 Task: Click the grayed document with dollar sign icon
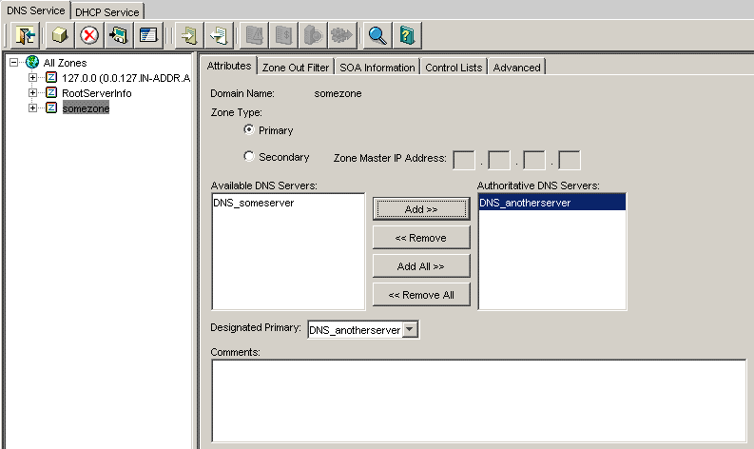(283, 35)
